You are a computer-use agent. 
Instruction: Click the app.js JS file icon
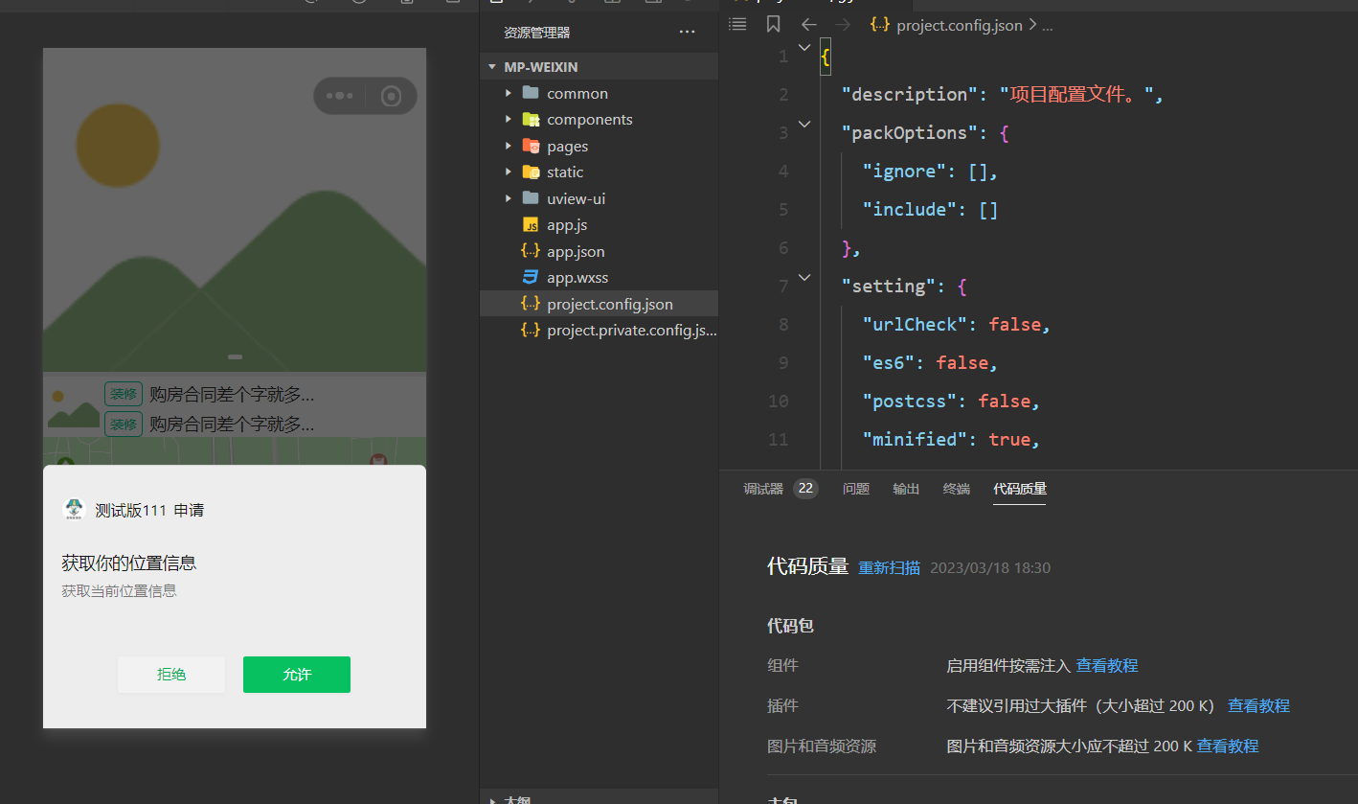tap(531, 225)
